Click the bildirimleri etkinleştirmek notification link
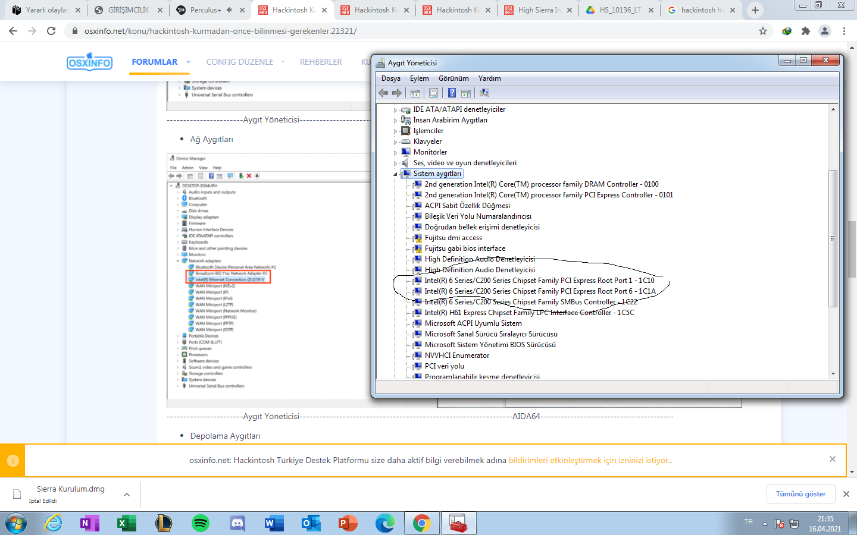The height and width of the screenshot is (535, 857). coord(589,460)
